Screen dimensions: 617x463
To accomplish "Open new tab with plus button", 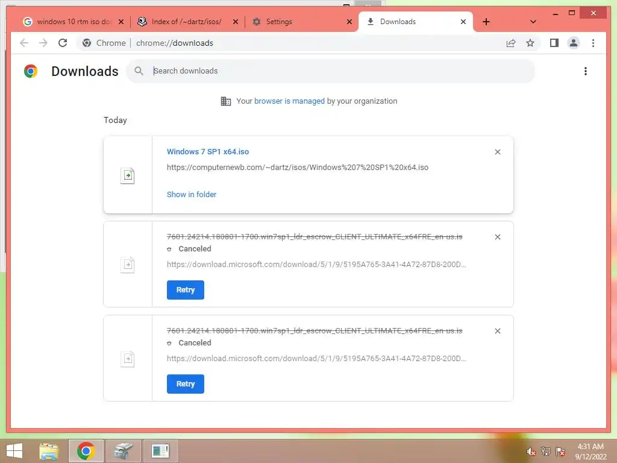I will [x=486, y=22].
